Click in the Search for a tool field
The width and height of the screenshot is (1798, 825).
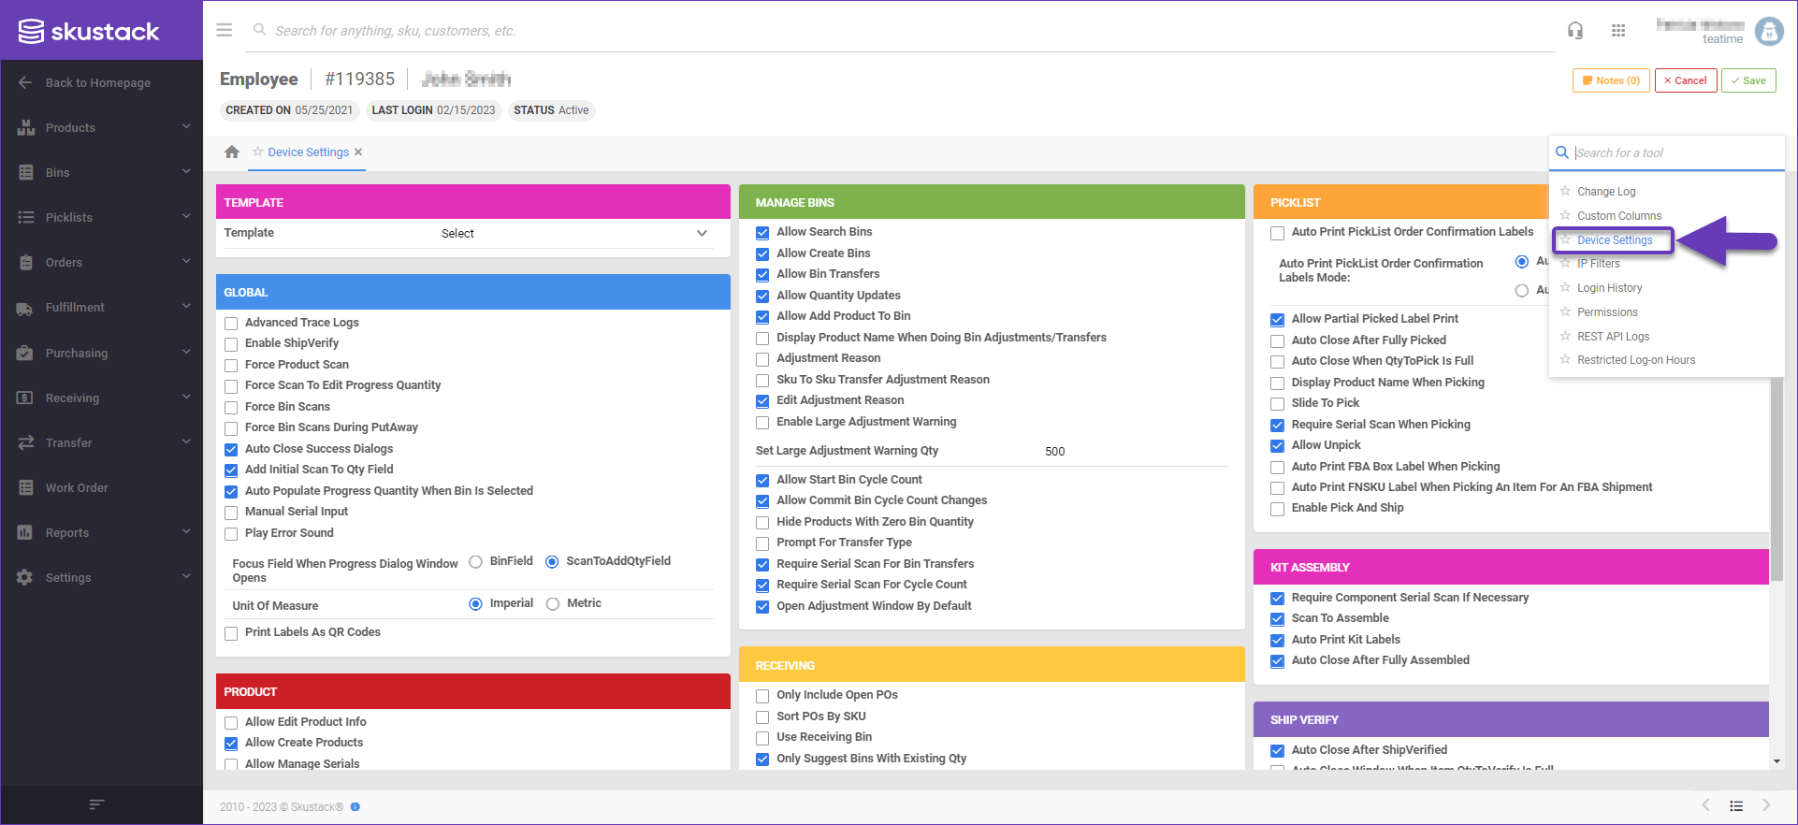[x=1675, y=153]
